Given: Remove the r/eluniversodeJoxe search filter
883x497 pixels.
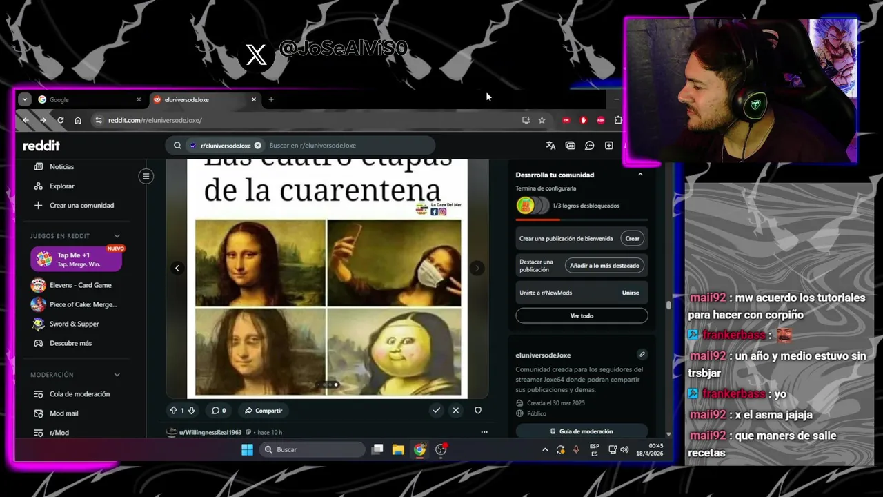Looking at the screenshot, I should 258,146.
